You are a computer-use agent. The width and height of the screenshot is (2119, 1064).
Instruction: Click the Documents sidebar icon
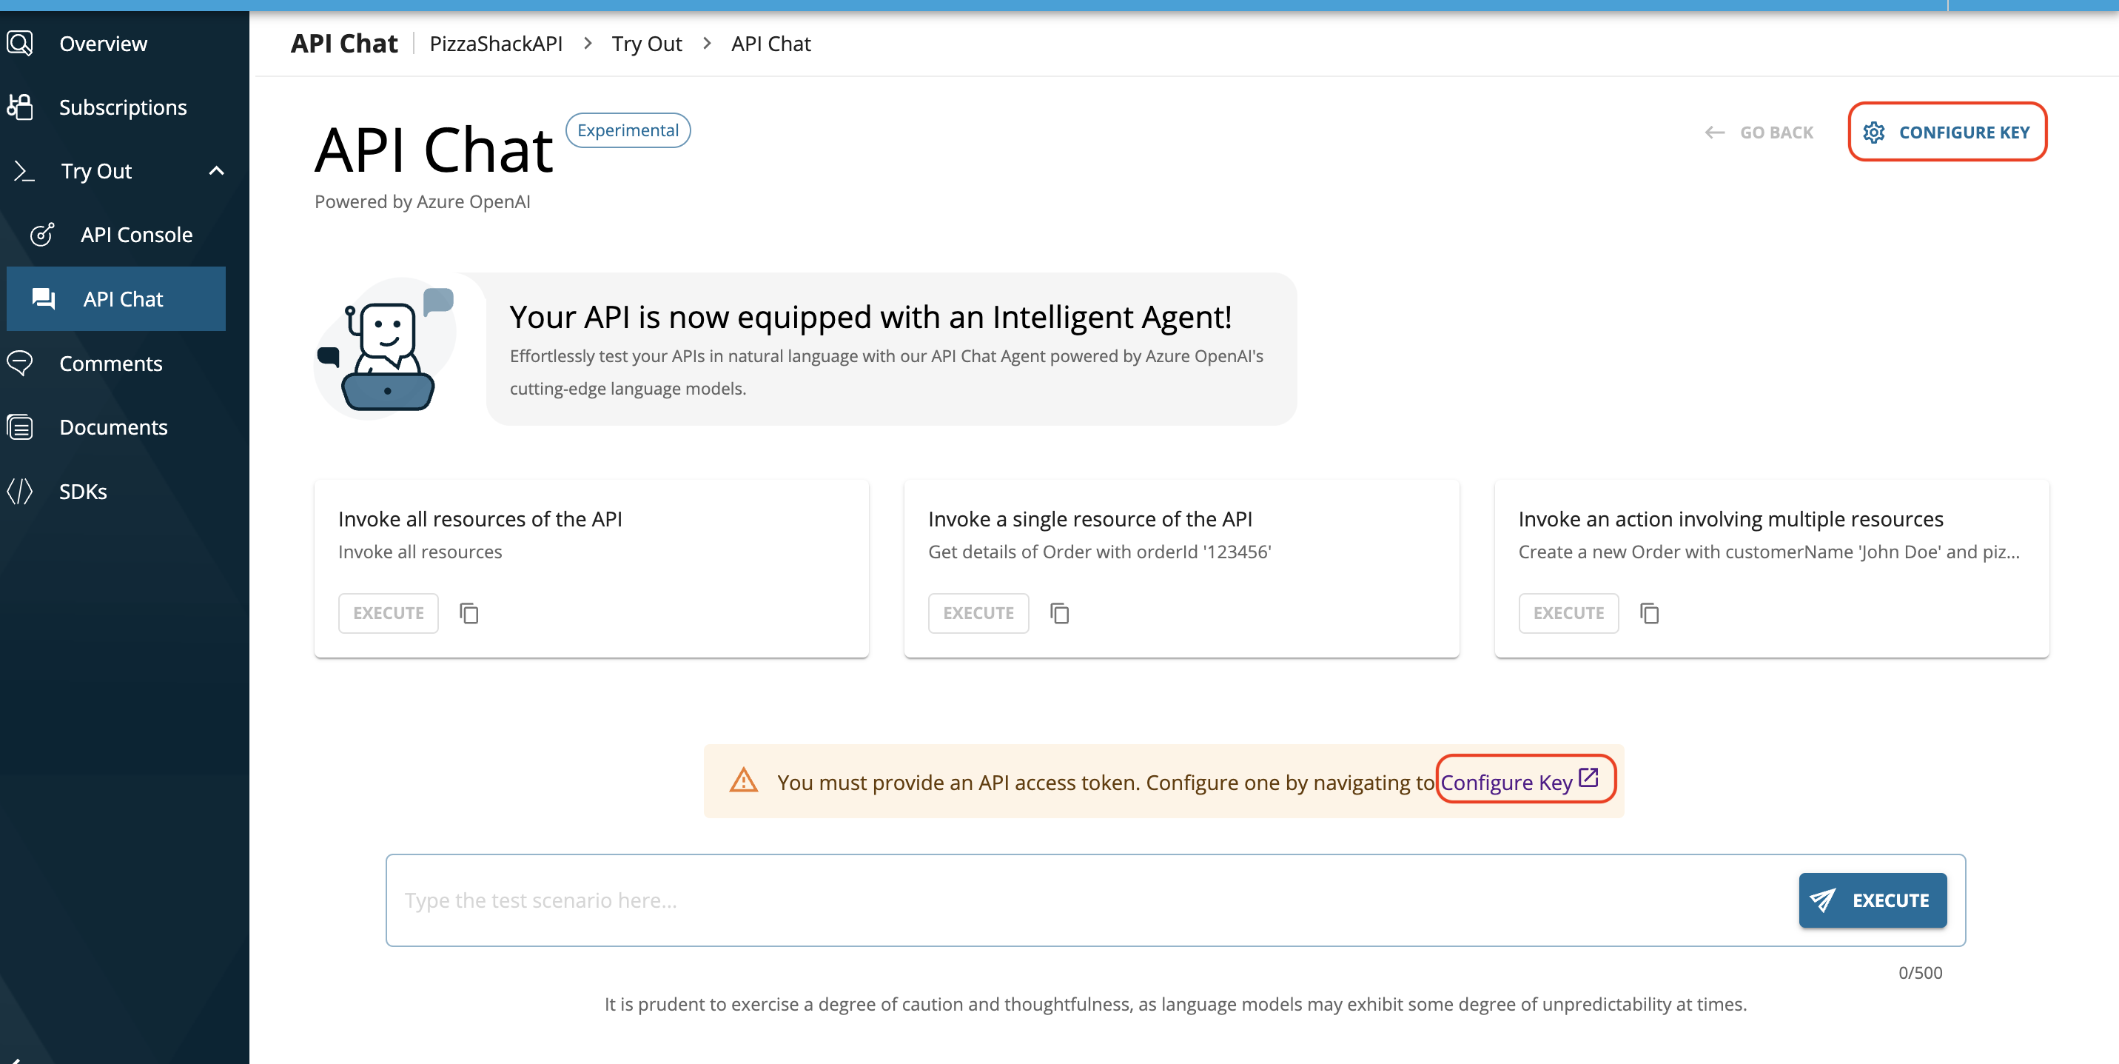20,427
